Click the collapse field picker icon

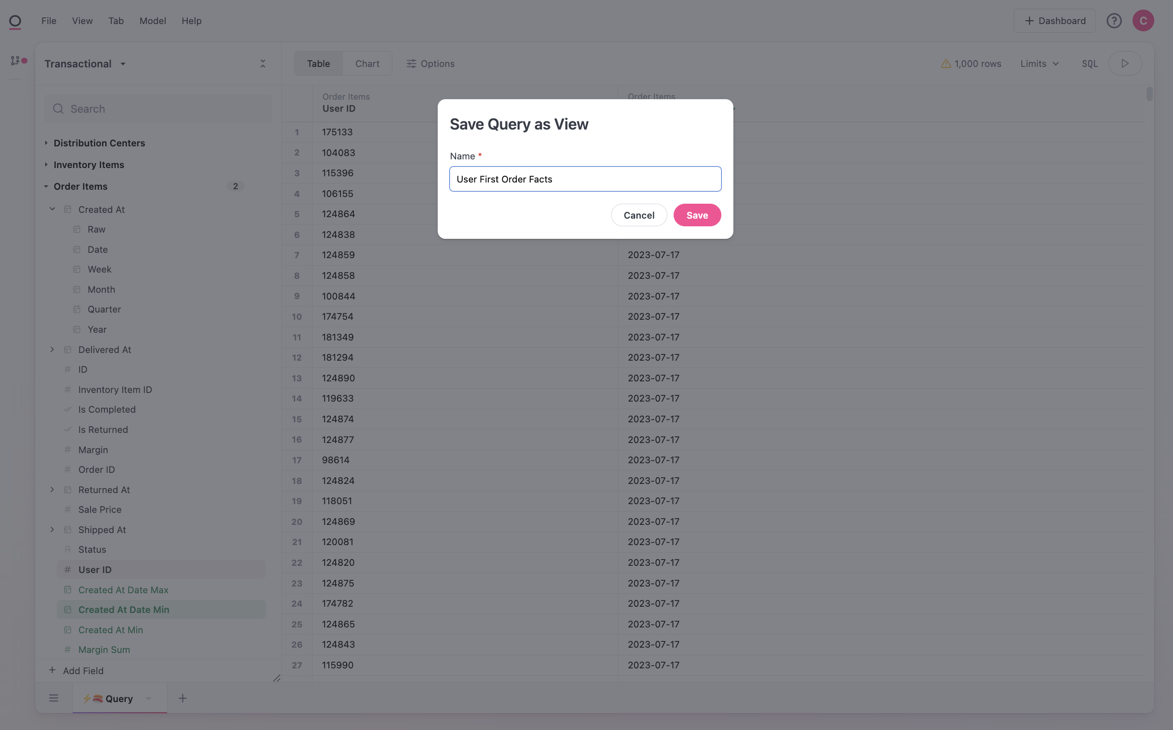(x=262, y=64)
